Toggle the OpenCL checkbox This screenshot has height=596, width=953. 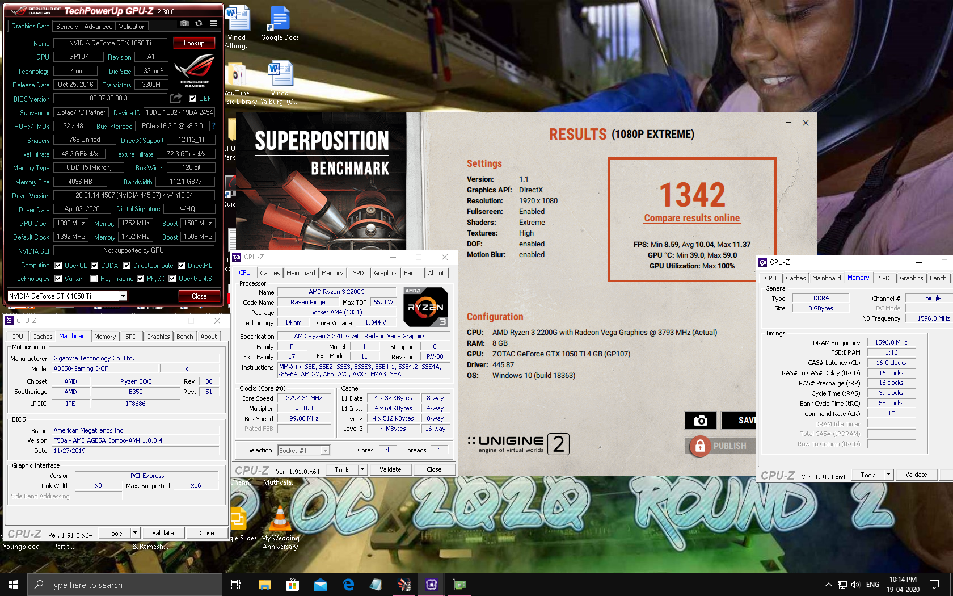58,265
